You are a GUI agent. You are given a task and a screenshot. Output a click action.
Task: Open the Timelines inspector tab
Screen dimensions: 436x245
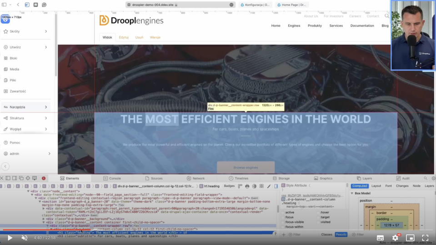coord(239,178)
